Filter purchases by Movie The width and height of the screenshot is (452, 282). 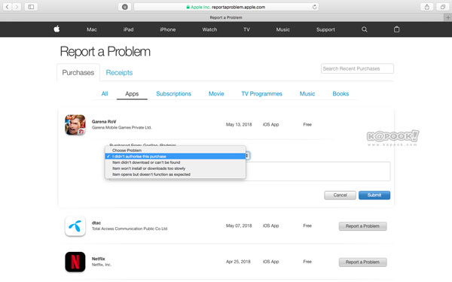pyautogui.click(x=216, y=93)
